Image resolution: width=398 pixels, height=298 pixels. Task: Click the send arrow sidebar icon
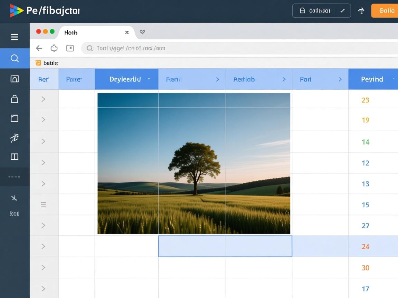(x=15, y=138)
